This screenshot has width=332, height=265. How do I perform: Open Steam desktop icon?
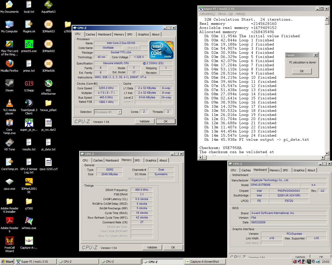pyautogui.click(x=9, y=86)
